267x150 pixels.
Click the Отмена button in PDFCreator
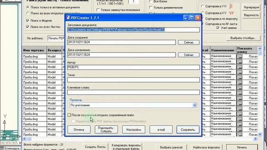click(79, 130)
